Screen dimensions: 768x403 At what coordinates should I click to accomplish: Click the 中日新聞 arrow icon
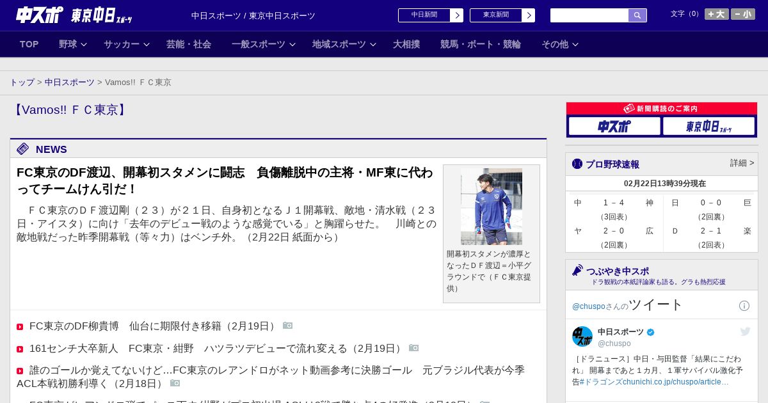click(456, 15)
